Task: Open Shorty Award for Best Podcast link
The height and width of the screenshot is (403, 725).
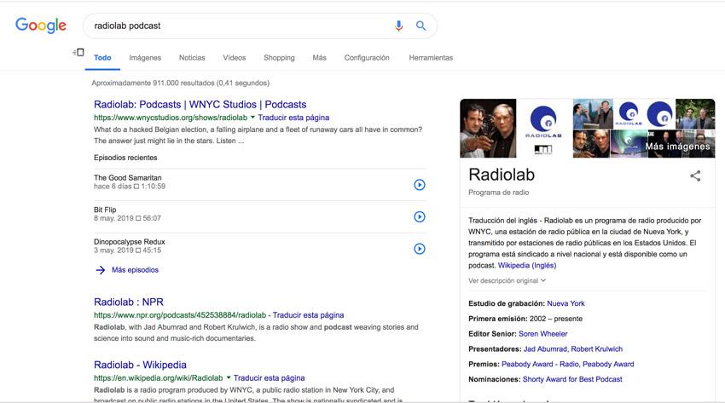Action: (572, 379)
